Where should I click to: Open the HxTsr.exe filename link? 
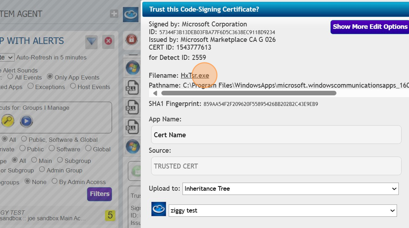(x=195, y=75)
